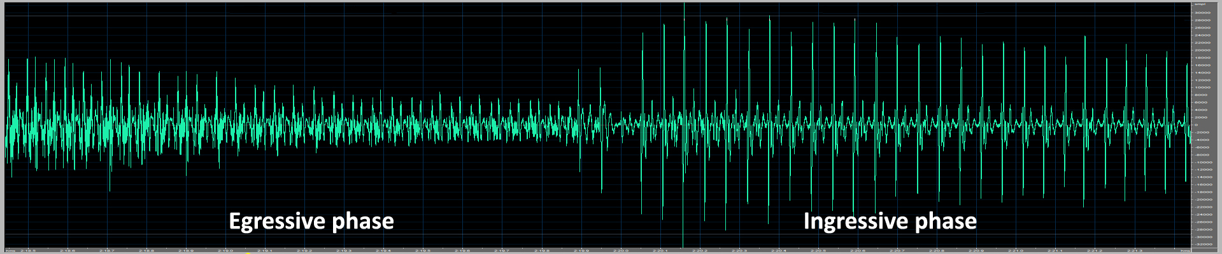Click the -16000 value on the amplitude ruler
The image size is (1222, 254).
pyautogui.click(x=1202, y=185)
